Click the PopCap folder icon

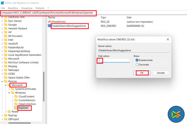6,115
